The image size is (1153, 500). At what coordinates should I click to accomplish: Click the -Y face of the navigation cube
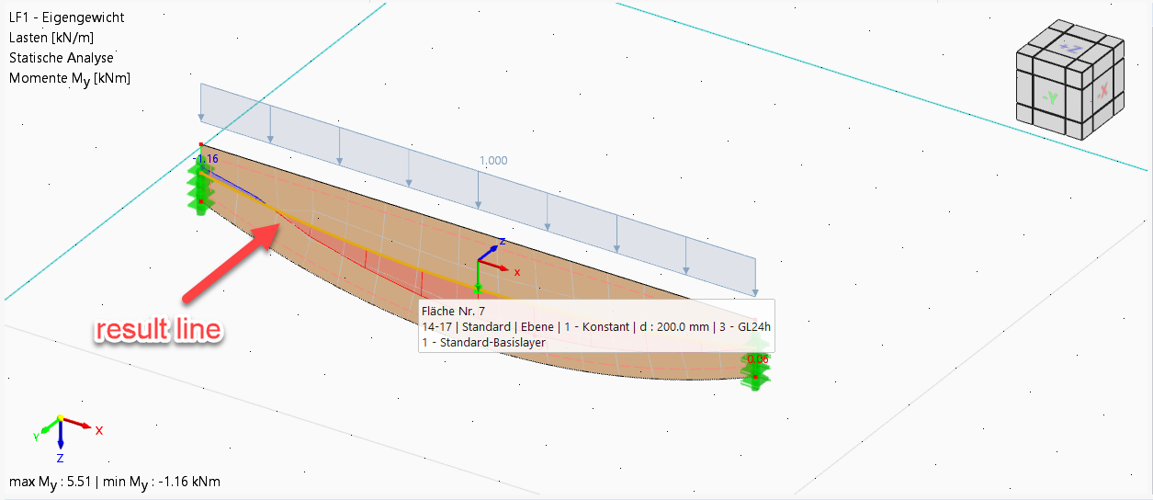click(x=1052, y=97)
